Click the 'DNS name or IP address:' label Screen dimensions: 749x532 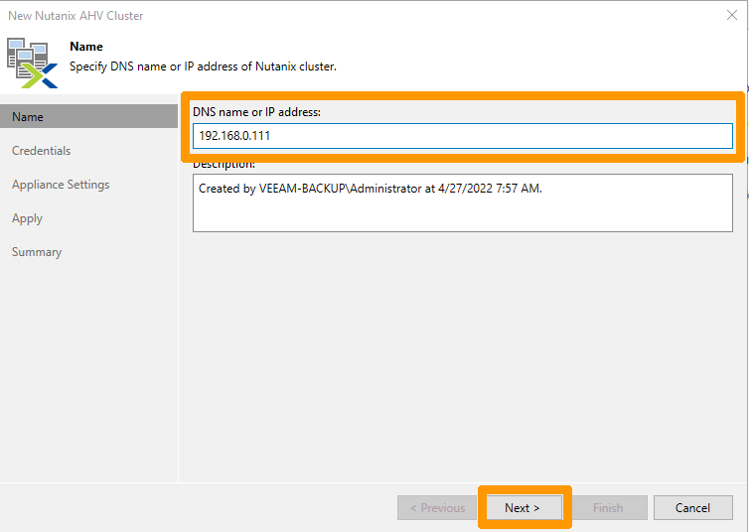click(256, 112)
